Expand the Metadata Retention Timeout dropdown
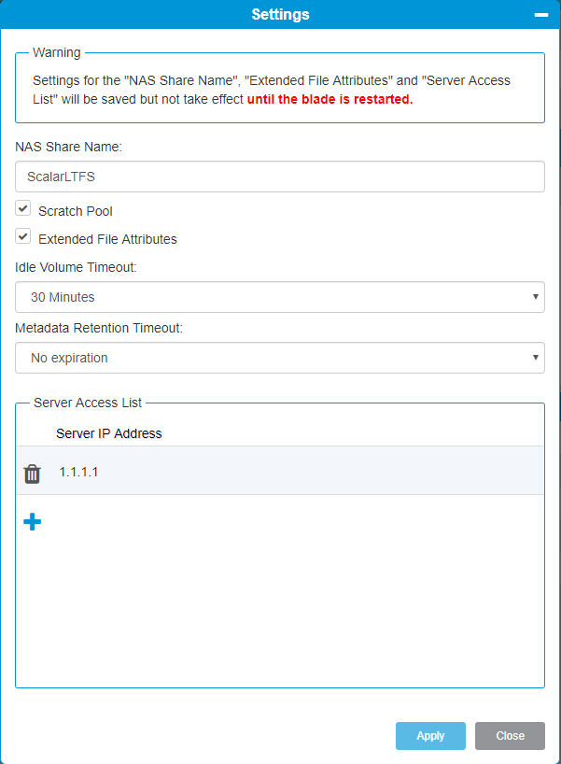 coord(280,358)
